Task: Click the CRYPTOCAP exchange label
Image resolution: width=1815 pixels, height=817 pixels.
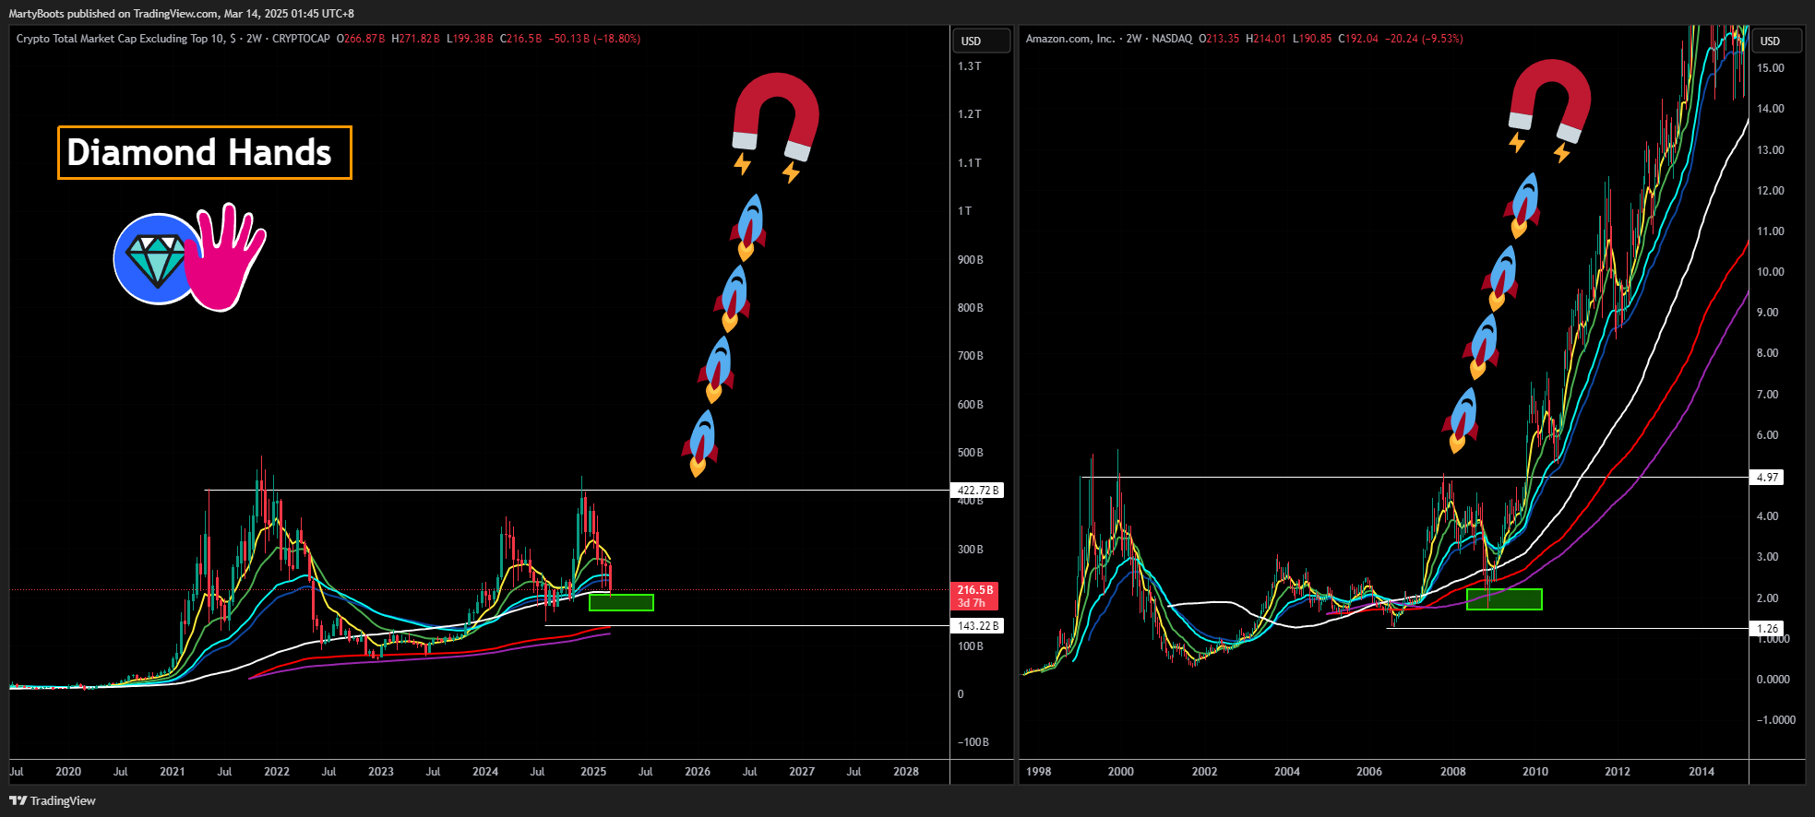Action: click(301, 39)
